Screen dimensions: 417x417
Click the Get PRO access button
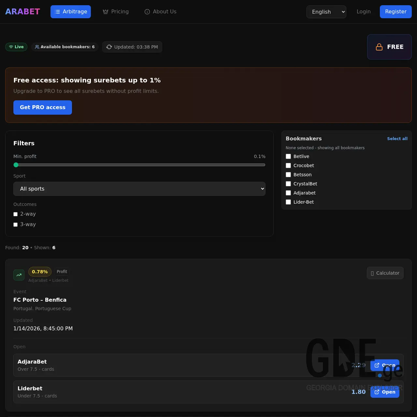tap(42, 108)
